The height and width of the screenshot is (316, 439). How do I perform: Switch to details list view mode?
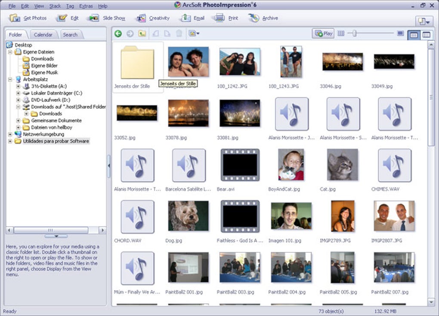426,34
